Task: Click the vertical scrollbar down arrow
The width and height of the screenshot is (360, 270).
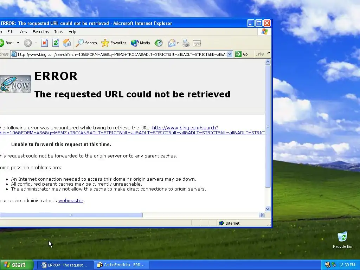Action: pyautogui.click(x=268, y=209)
